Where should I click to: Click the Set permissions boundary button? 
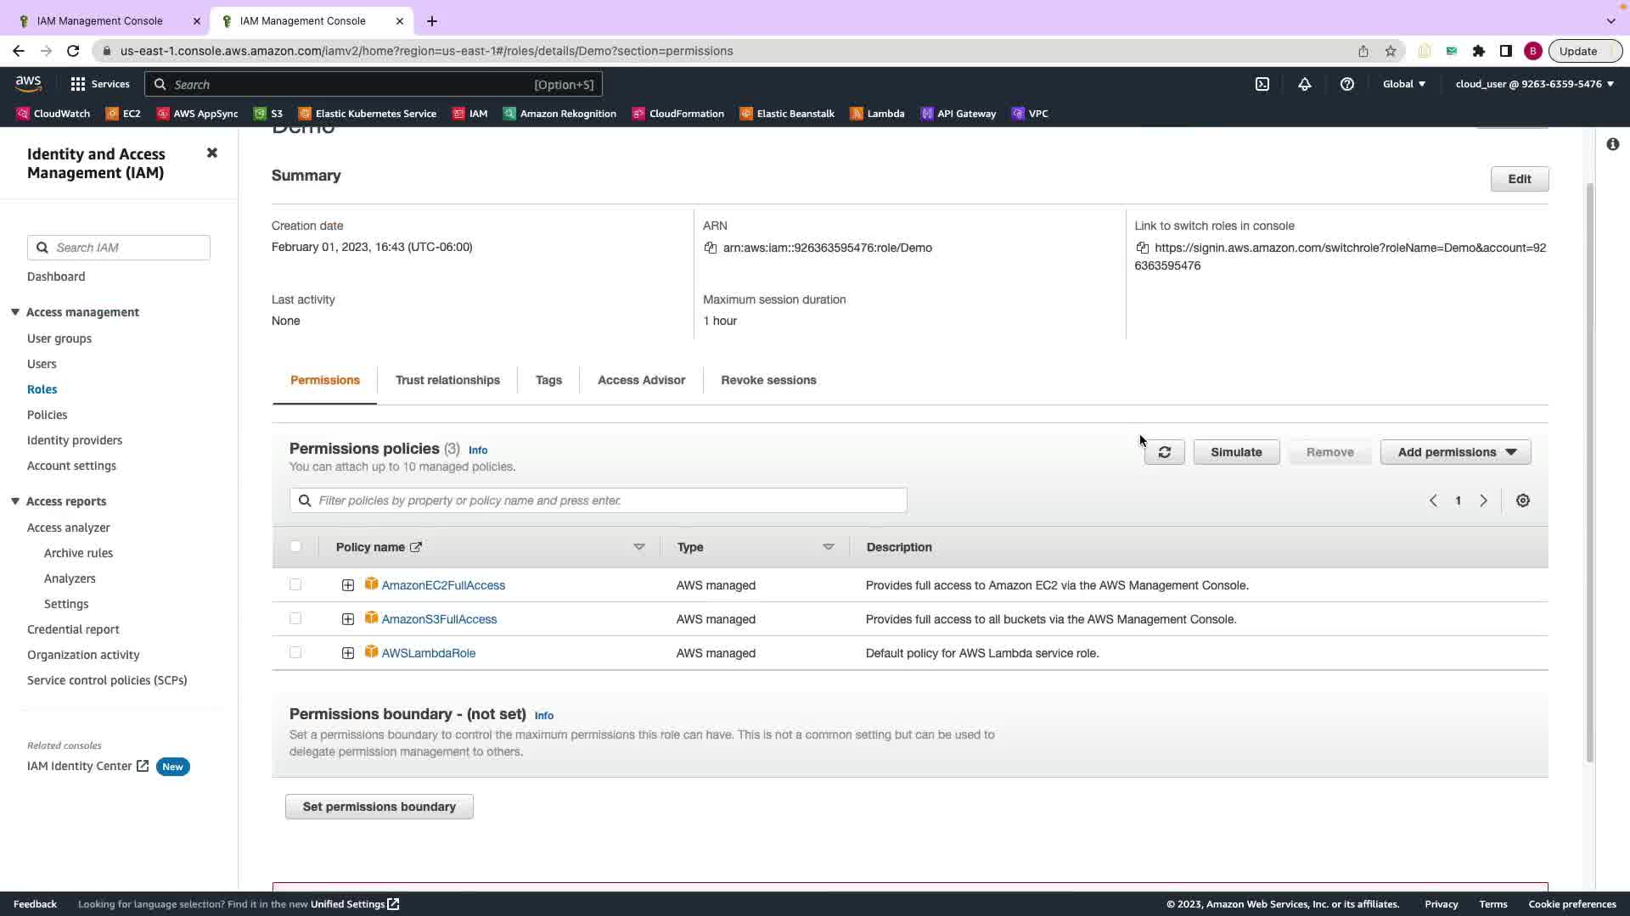379,807
